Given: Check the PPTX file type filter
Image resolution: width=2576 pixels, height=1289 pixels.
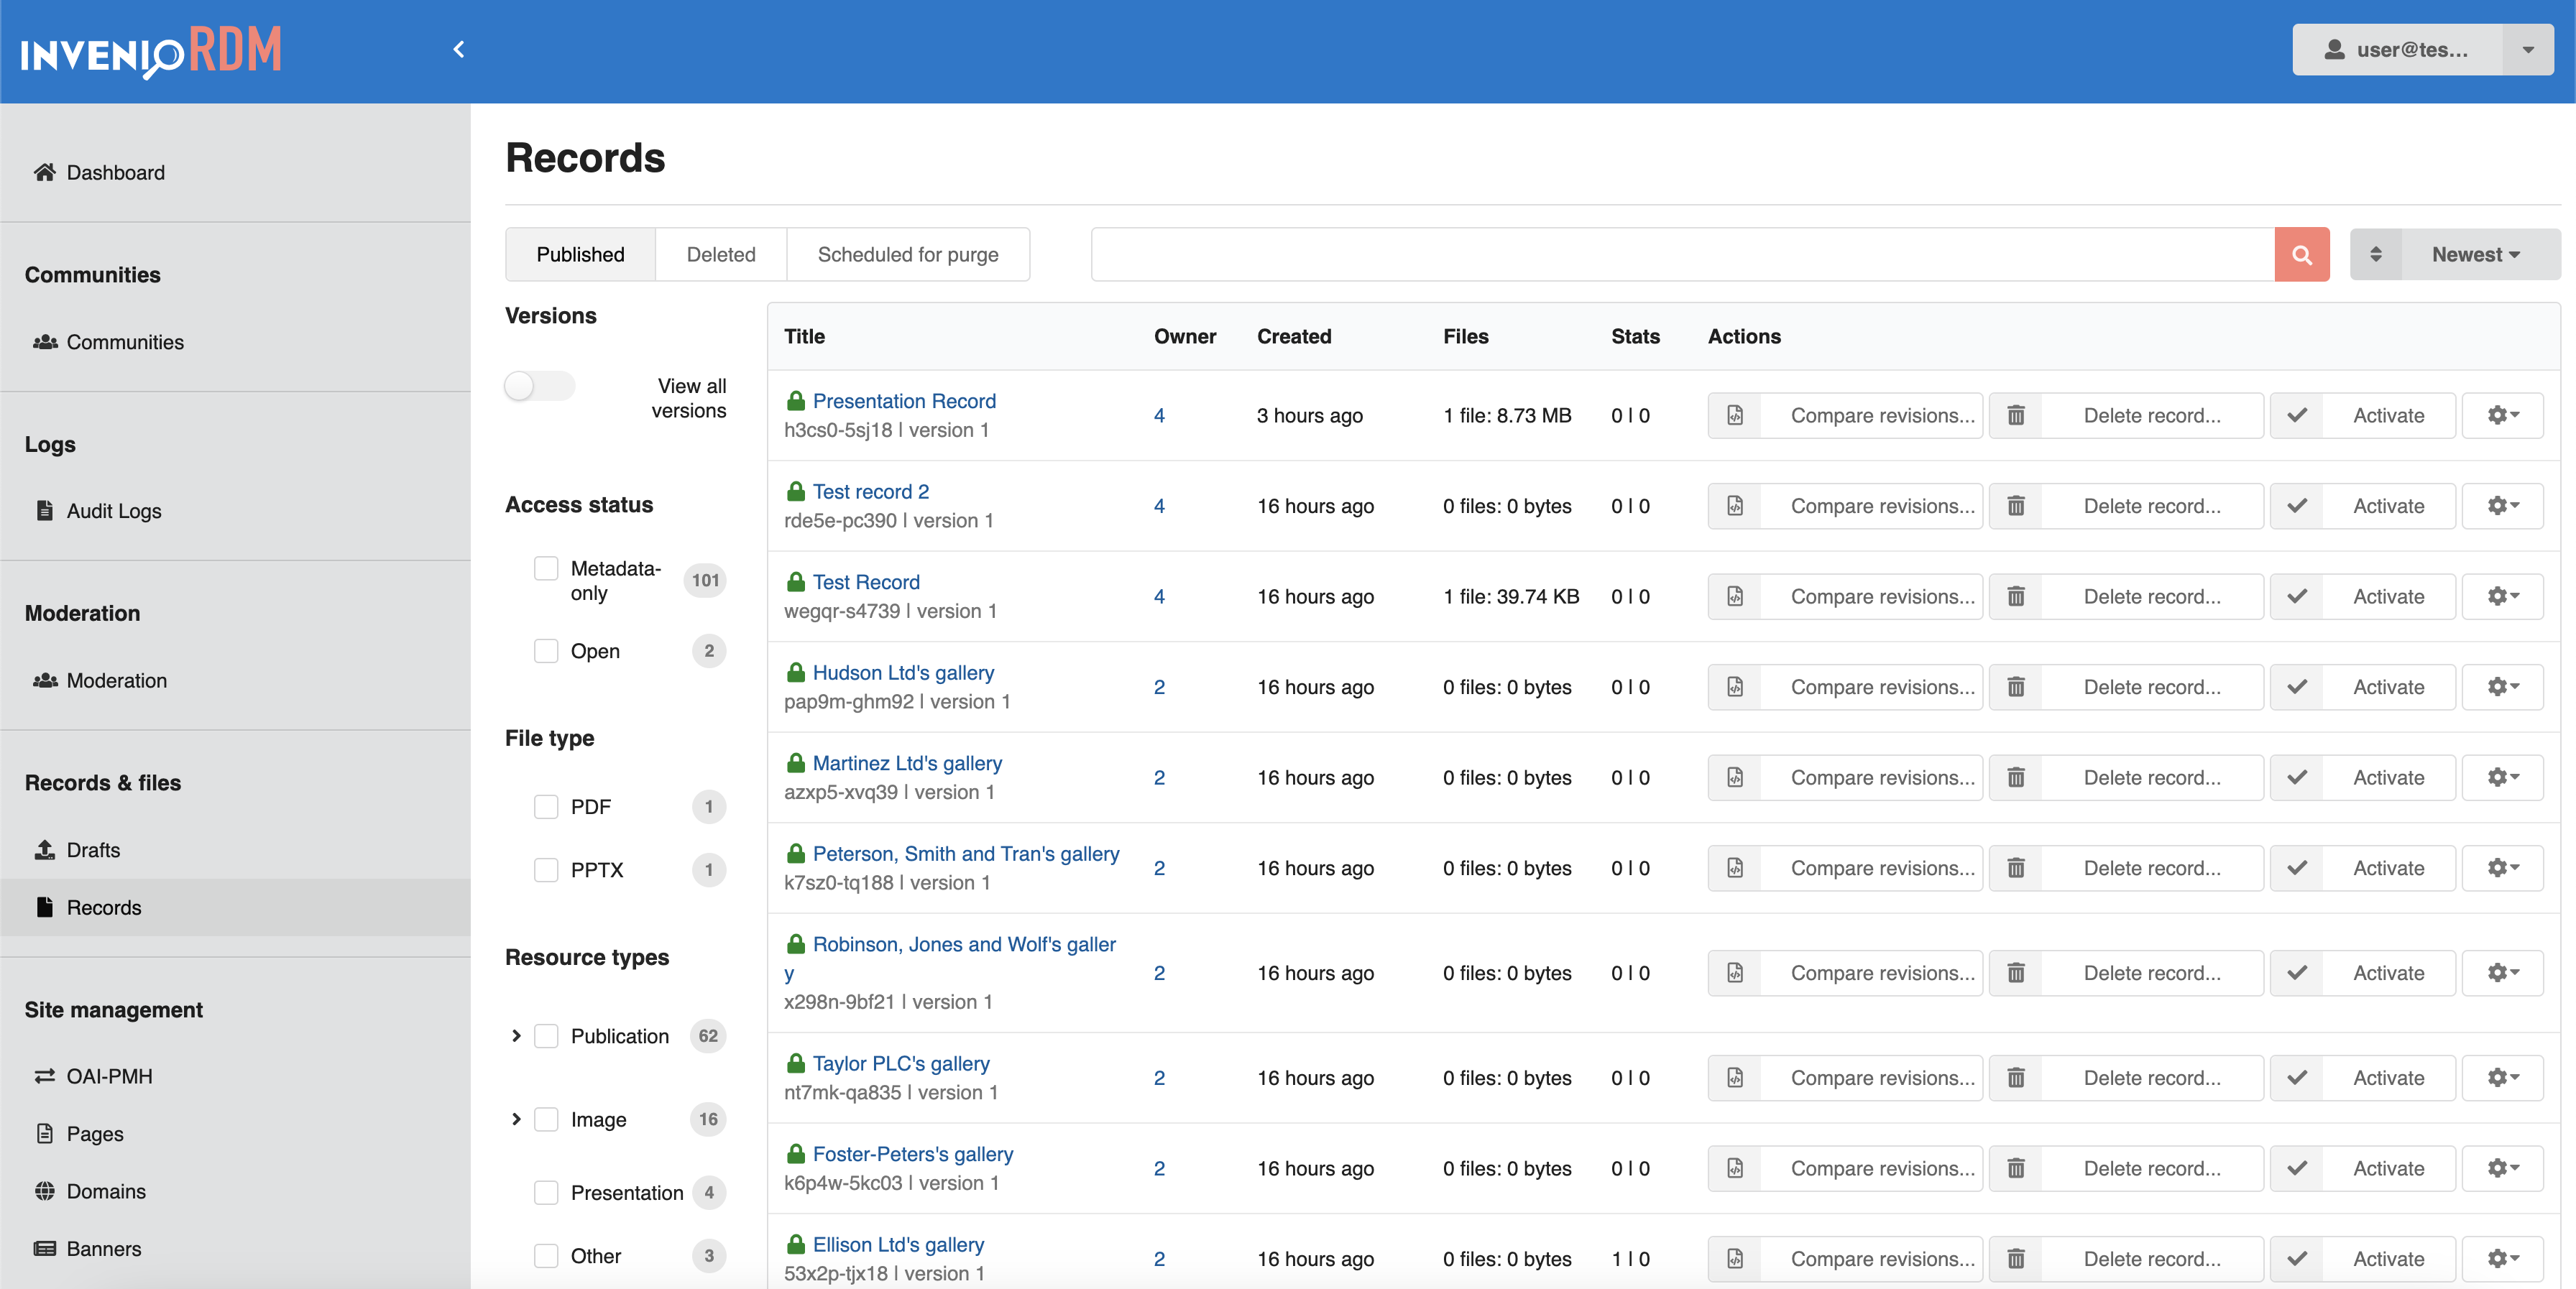Looking at the screenshot, I should [x=546, y=870].
